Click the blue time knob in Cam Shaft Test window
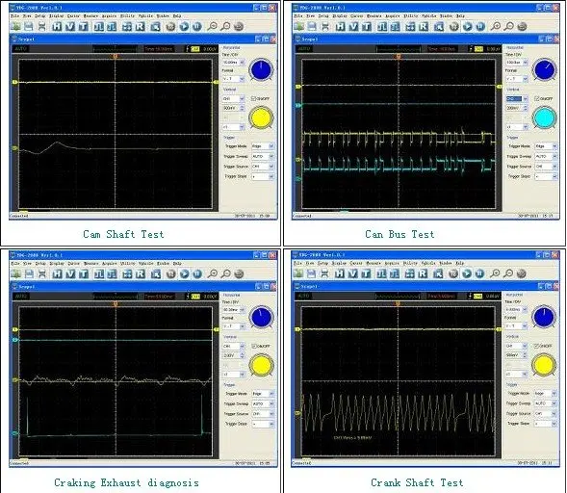This screenshot has width=567, height=493. pos(261,69)
